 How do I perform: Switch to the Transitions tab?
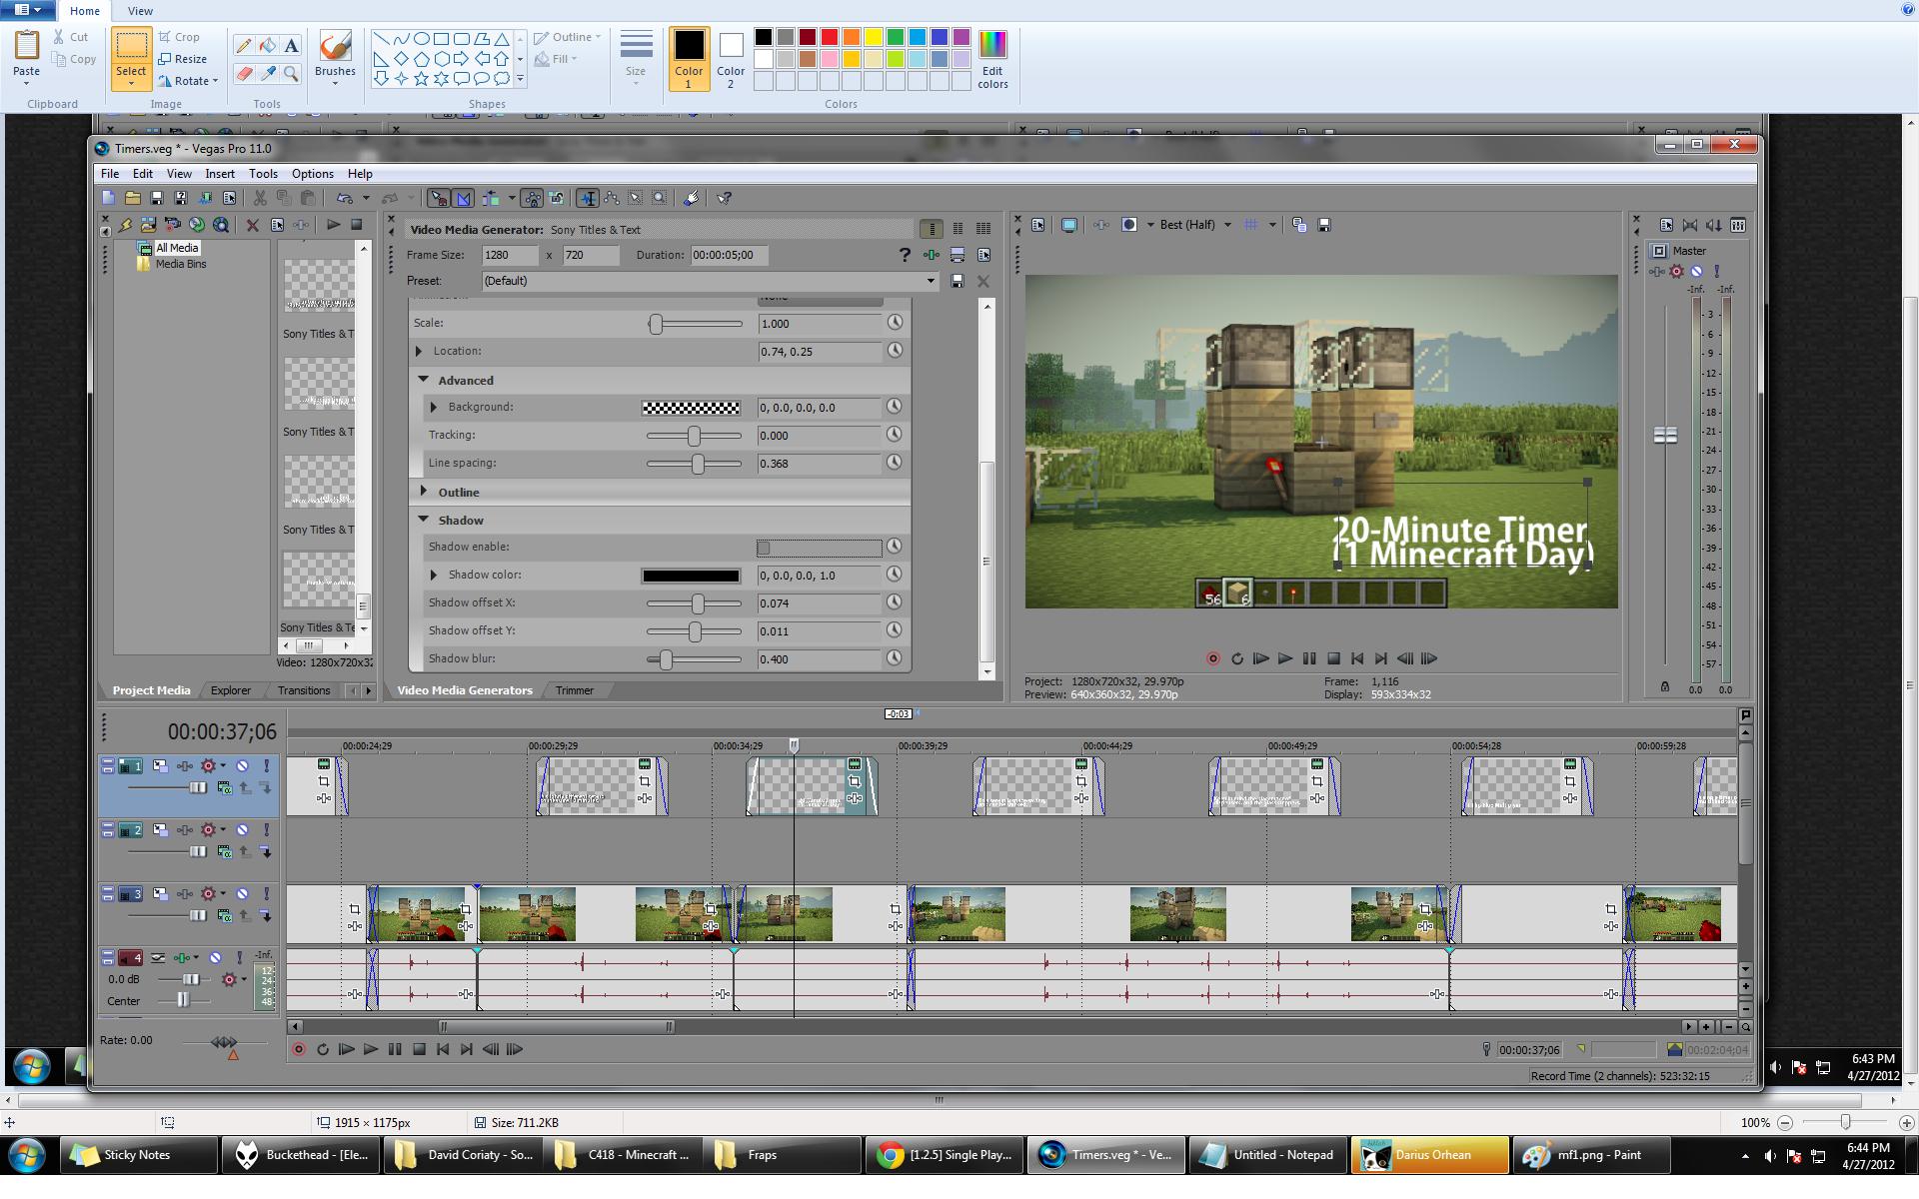click(303, 690)
